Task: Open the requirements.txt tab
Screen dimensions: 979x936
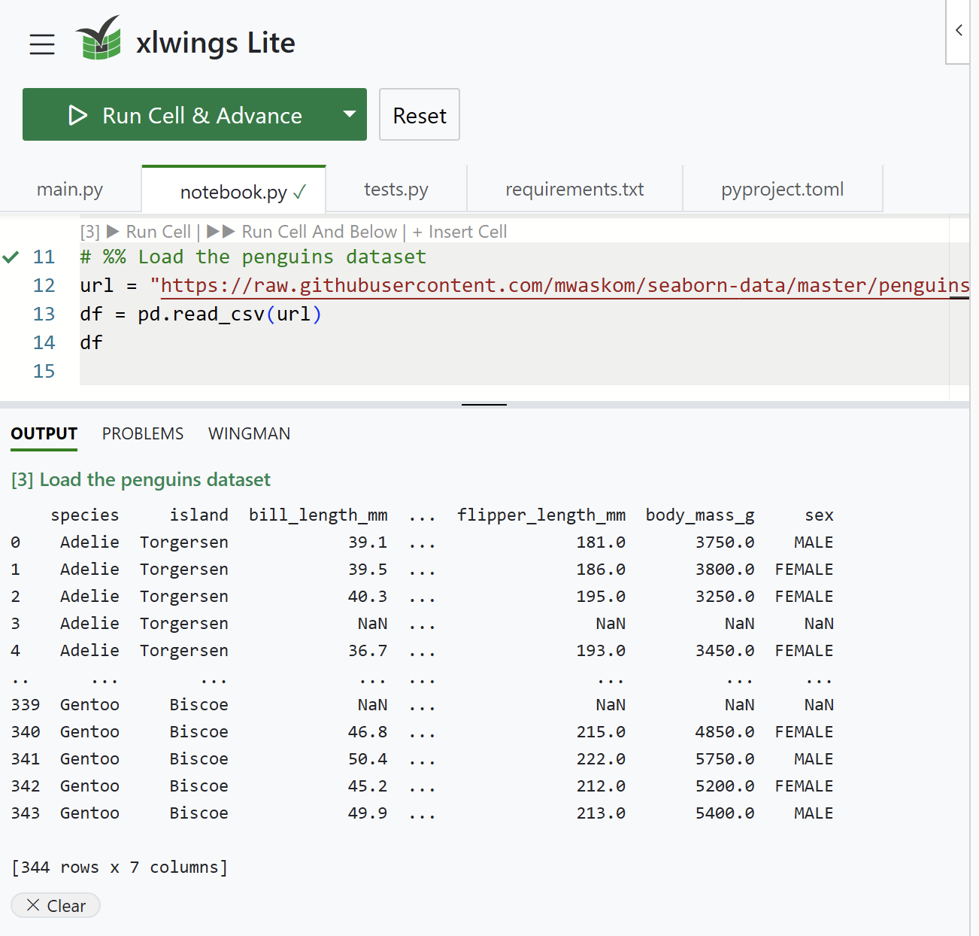Action: coord(574,189)
